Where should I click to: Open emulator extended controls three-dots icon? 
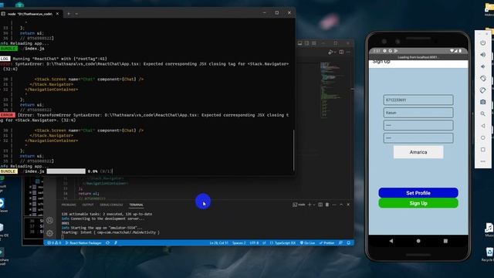tap(483, 161)
